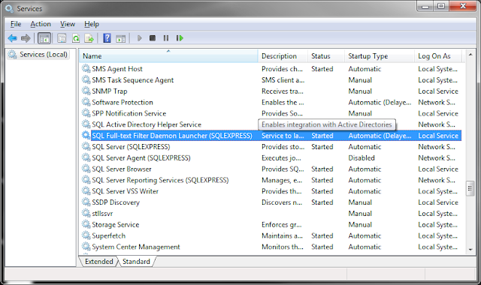Image resolution: width=481 pixels, height=285 pixels.
Task: Open the View menu
Action: tap(68, 24)
